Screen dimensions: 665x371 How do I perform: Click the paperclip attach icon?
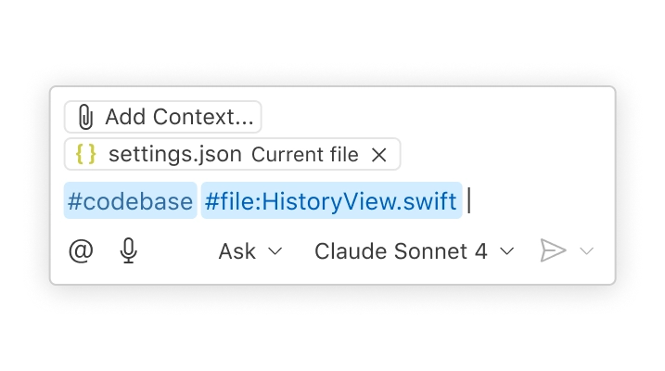tap(85, 118)
